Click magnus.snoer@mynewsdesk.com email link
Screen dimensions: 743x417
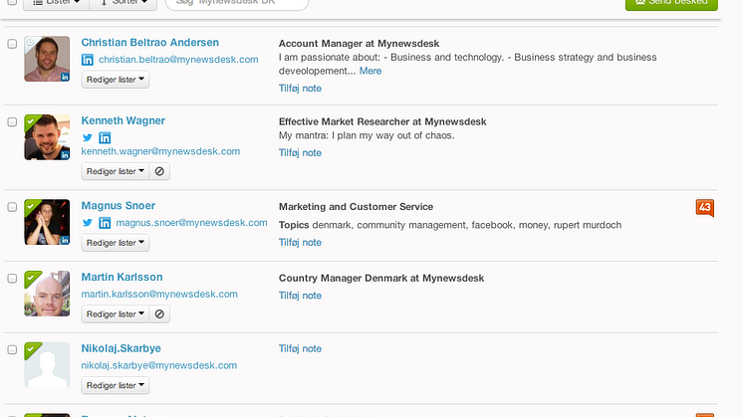(191, 223)
